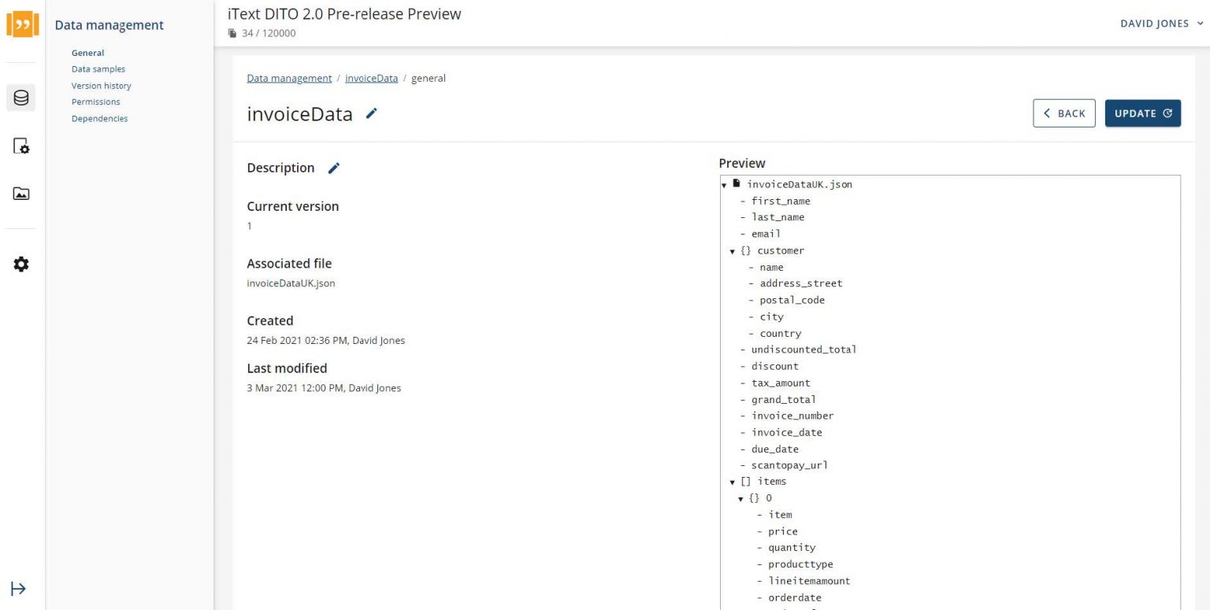Open application settings via the gear icon
Screen dimensions: 1210x610
pyautogui.click(x=20, y=264)
